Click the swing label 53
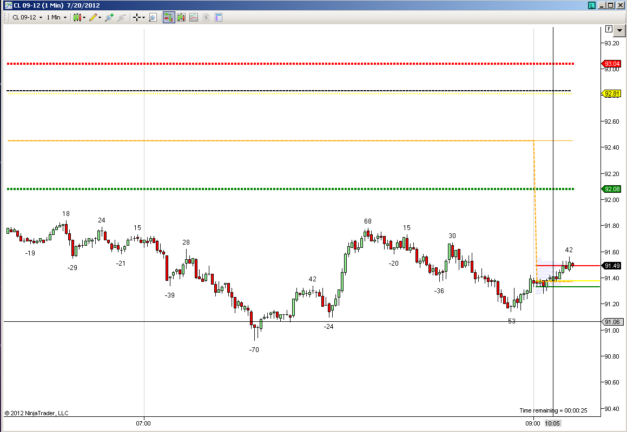Viewport: 627px width, 432px height. point(511,321)
